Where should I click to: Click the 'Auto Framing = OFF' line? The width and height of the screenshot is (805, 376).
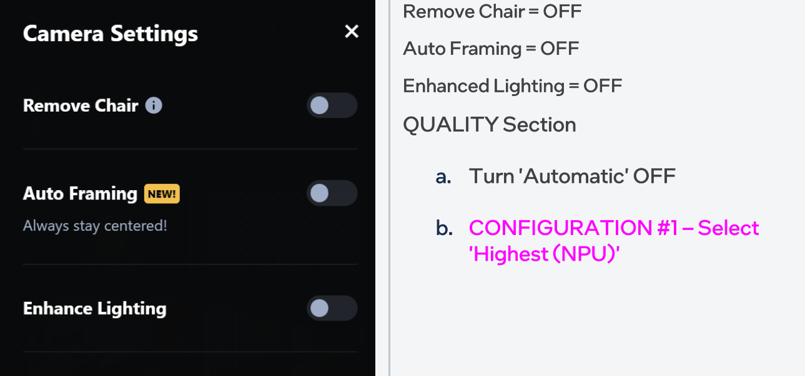(491, 48)
